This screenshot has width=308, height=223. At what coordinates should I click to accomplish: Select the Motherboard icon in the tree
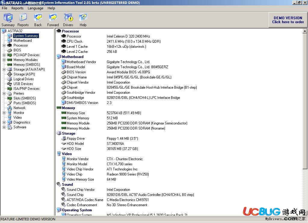tap(10, 41)
